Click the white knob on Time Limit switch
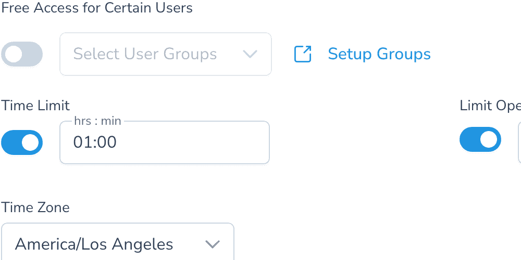Image resolution: width=521 pixels, height=260 pixels. (x=30, y=142)
